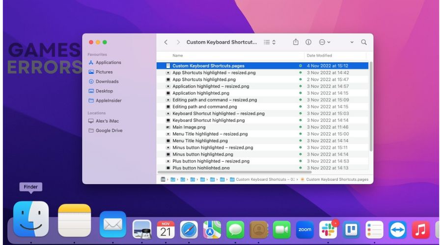Click the Finder forward arrow
Screen dimensions: 442x245
178,42
